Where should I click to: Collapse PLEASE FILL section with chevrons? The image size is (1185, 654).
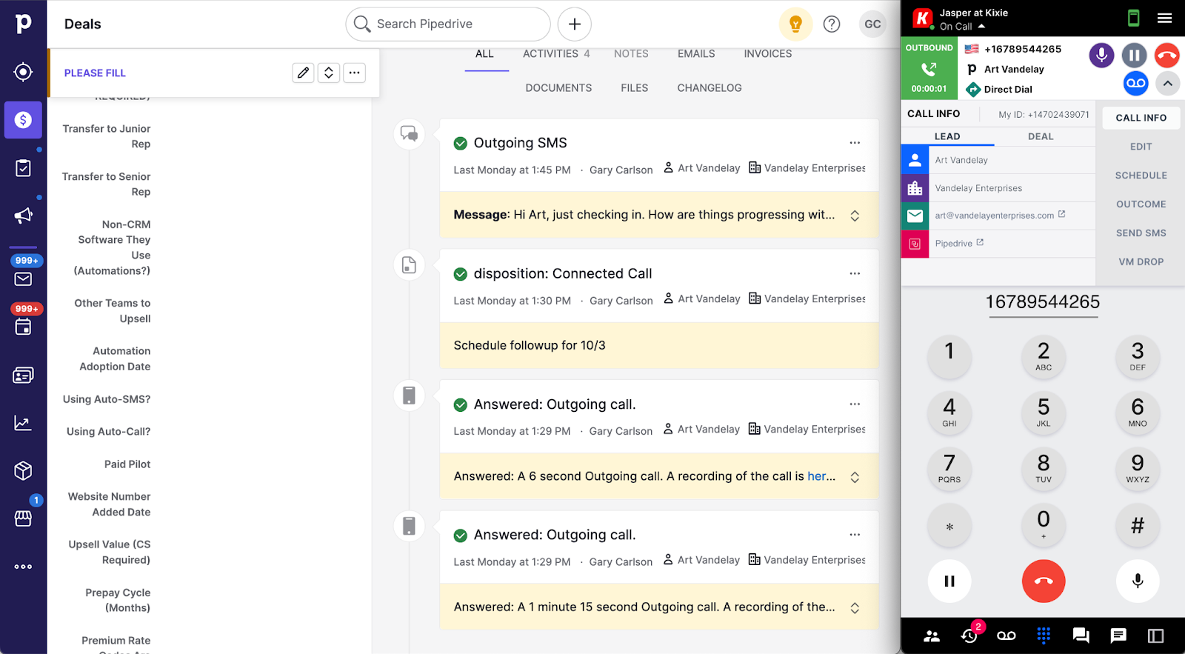329,73
